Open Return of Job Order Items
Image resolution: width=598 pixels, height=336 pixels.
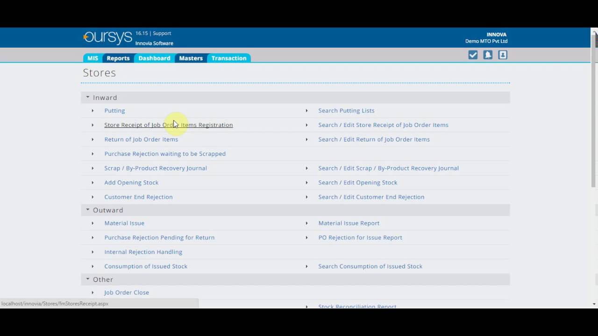pyautogui.click(x=141, y=139)
